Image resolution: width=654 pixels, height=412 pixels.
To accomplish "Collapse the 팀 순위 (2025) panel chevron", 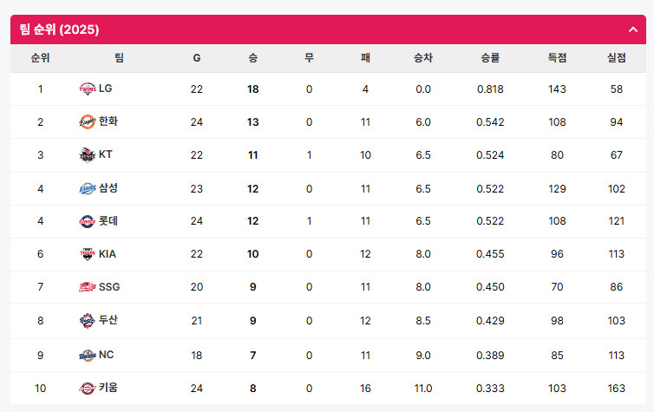I will pyautogui.click(x=632, y=29).
